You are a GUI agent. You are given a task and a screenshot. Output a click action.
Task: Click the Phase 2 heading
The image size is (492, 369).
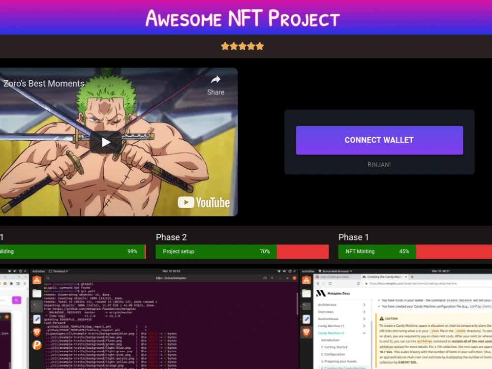[x=171, y=237]
